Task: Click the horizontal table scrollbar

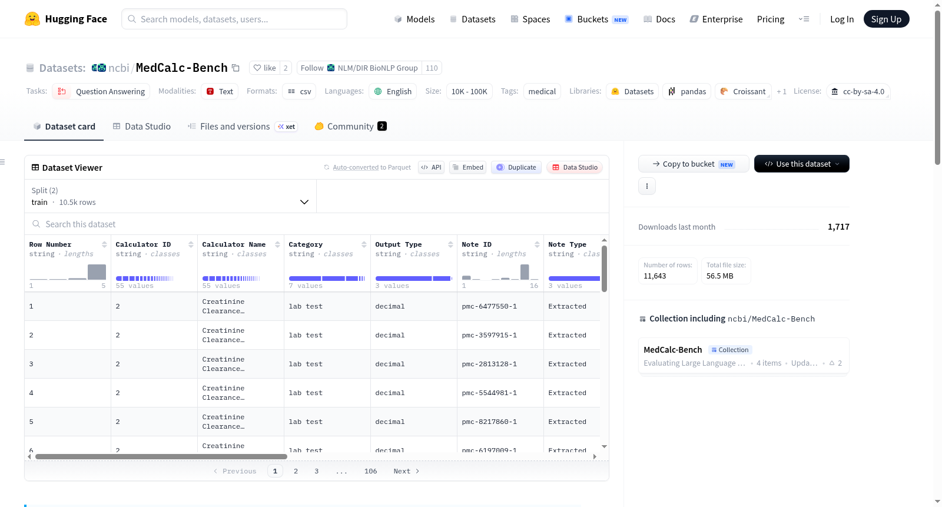Action: point(161,456)
